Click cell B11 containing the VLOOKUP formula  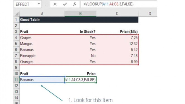tap(81, 80)
